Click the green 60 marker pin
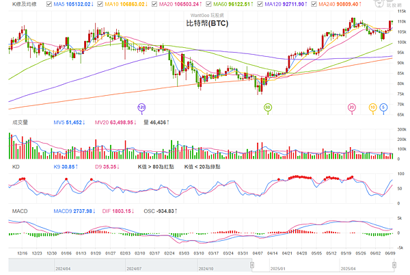The image size is (410, 275). click(268, 108)
